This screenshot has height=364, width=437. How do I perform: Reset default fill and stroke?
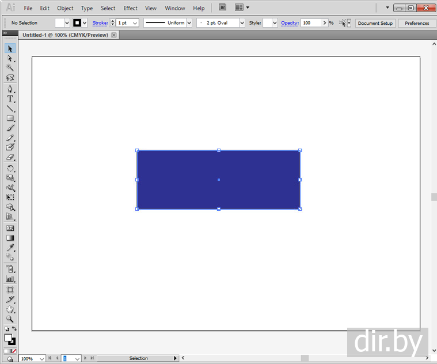7,329
